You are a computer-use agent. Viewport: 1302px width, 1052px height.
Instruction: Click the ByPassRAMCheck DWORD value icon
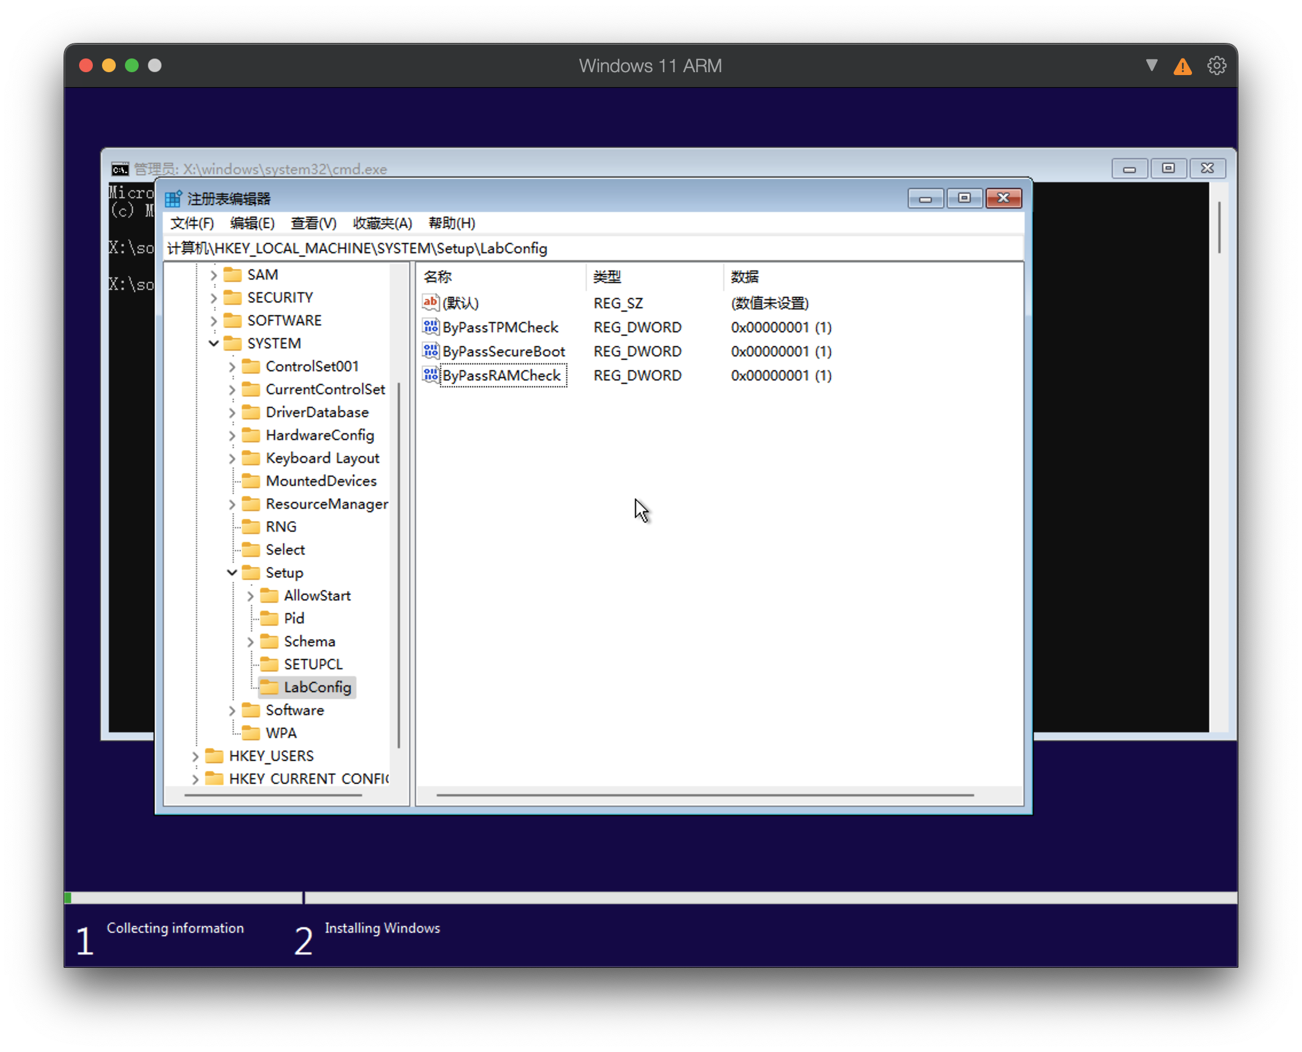coord(430,375)
